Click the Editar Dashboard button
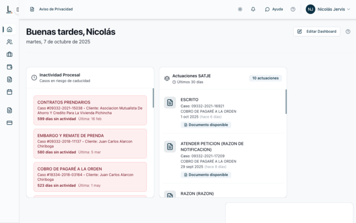 [317, 32]
